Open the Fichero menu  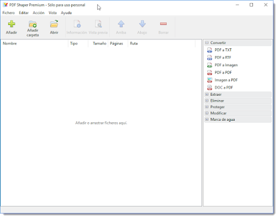[x=8, y=13]
